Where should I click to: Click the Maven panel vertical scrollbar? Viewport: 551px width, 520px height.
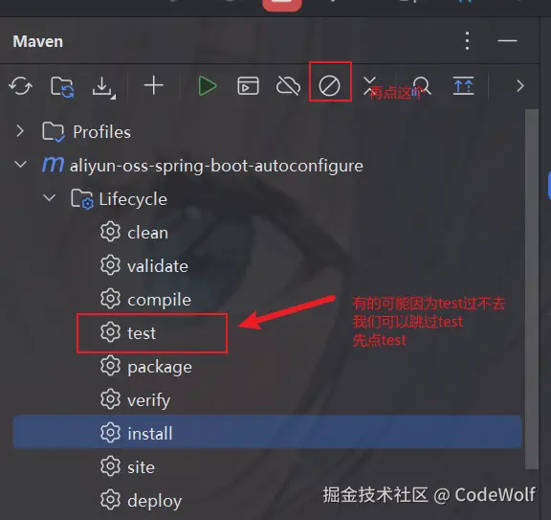532,288
